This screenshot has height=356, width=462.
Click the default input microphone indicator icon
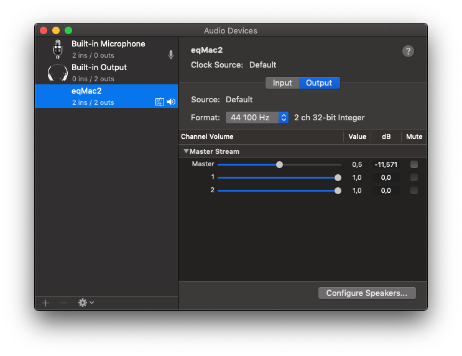pos(171,55)
